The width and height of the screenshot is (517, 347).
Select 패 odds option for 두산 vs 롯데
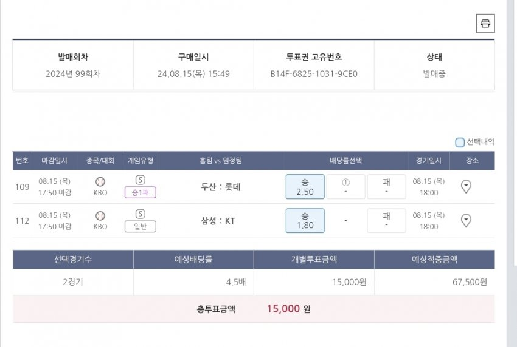click(x=386, y=187)
